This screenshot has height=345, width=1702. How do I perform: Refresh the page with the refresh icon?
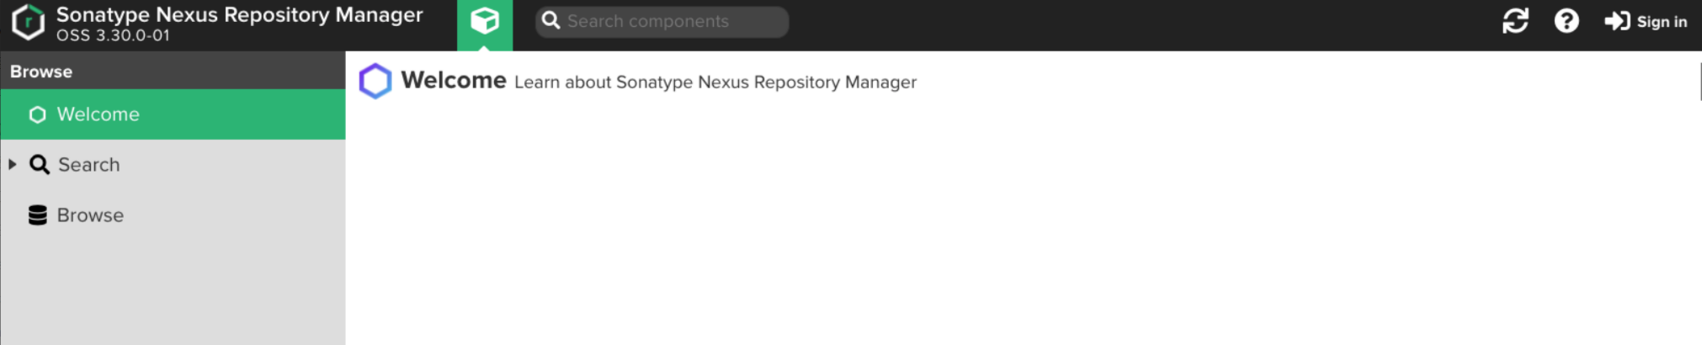pos(1515,21)
